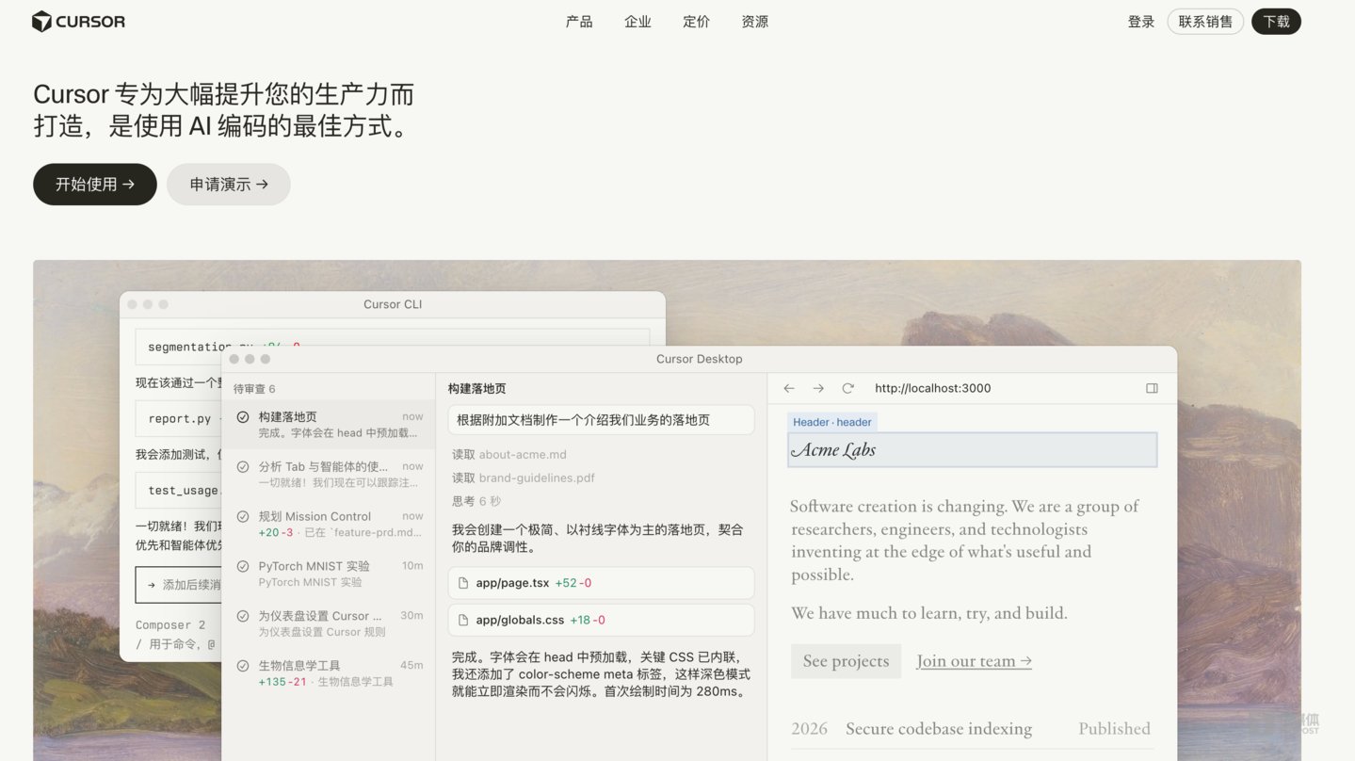The height and width of the screenshot is (761, 1355).
Task: Click the file icon beside app/page.tsx
Action: [x=461, y=582]
